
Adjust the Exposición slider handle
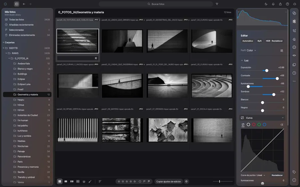tap(267, 71)
